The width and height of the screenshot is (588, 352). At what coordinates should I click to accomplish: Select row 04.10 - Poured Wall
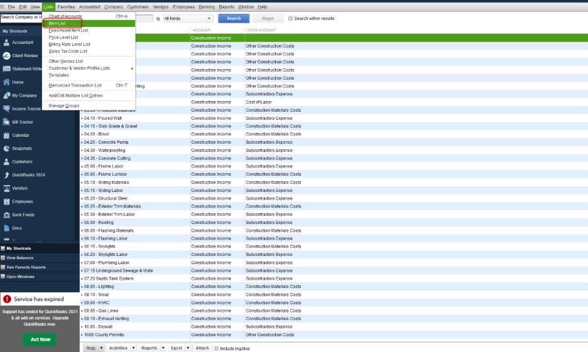pyautogui.click(x=334, y=119)
